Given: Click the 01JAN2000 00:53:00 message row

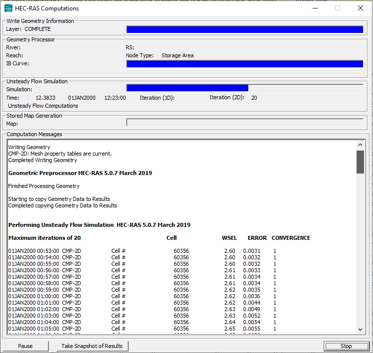Looking at the screenshot, I should pyautogui.click(x=142, y=251).
